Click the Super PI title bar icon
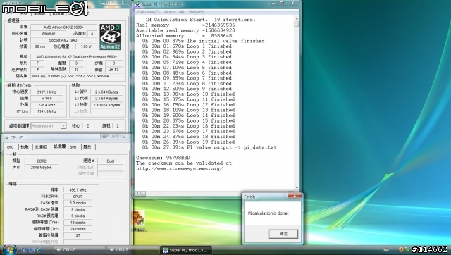The width and height of the screenshot is (451, 255). tap(137, 4)
